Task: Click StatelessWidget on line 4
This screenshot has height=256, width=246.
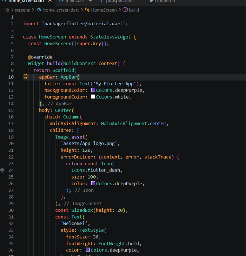Action: point(110,37)
